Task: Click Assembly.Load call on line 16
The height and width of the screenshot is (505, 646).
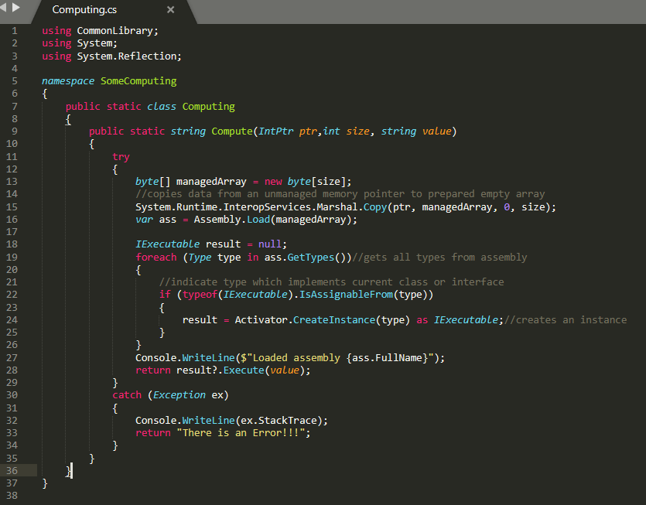Action: [231, 220]
